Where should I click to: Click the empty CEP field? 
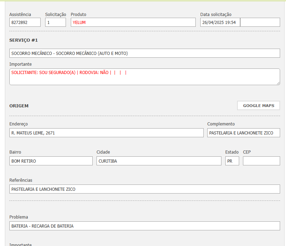[x=261, y=161]
